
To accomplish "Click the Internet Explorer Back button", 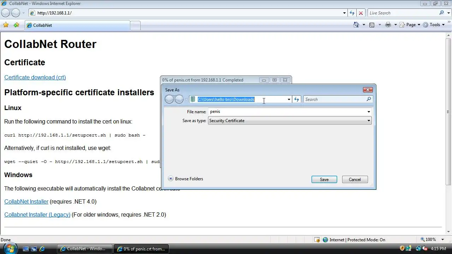I will (5, 13).
